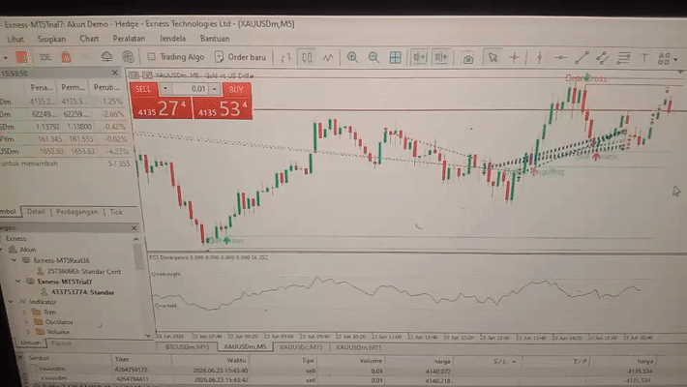Tile chart windows with grid icon

pyautogui.click(x=395, y=57)
